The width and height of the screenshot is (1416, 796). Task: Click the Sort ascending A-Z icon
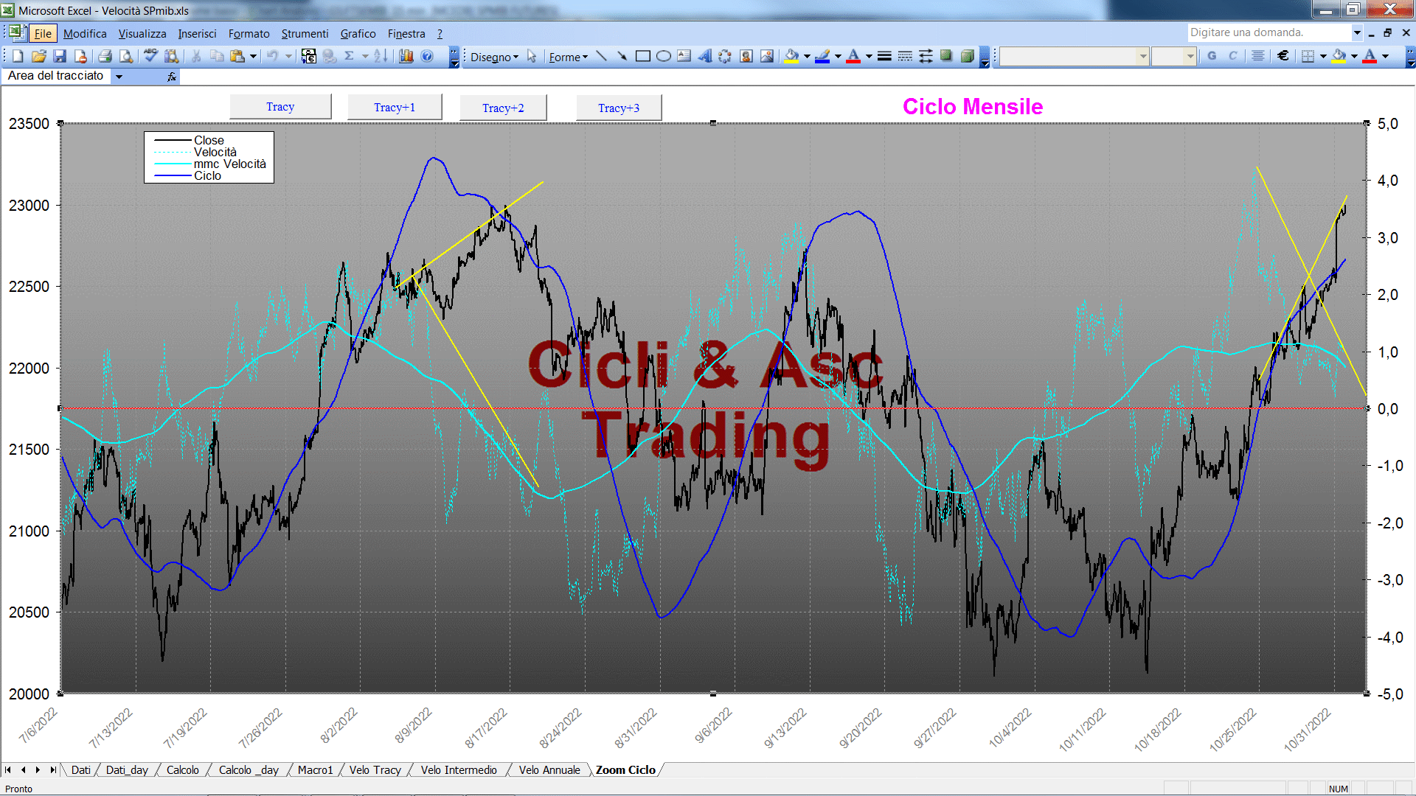pos(381,56)
